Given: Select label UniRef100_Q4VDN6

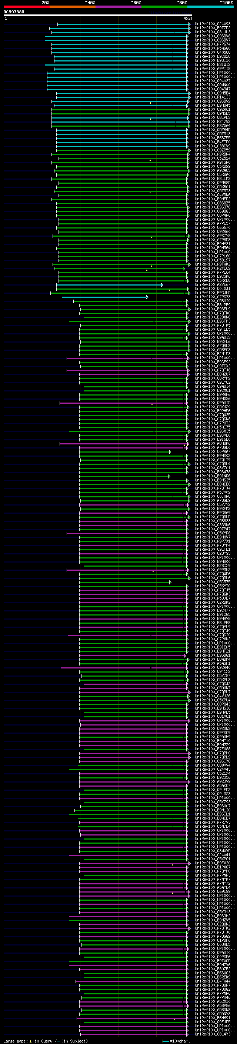Looking at the screenshot, I should pos(213,195).
